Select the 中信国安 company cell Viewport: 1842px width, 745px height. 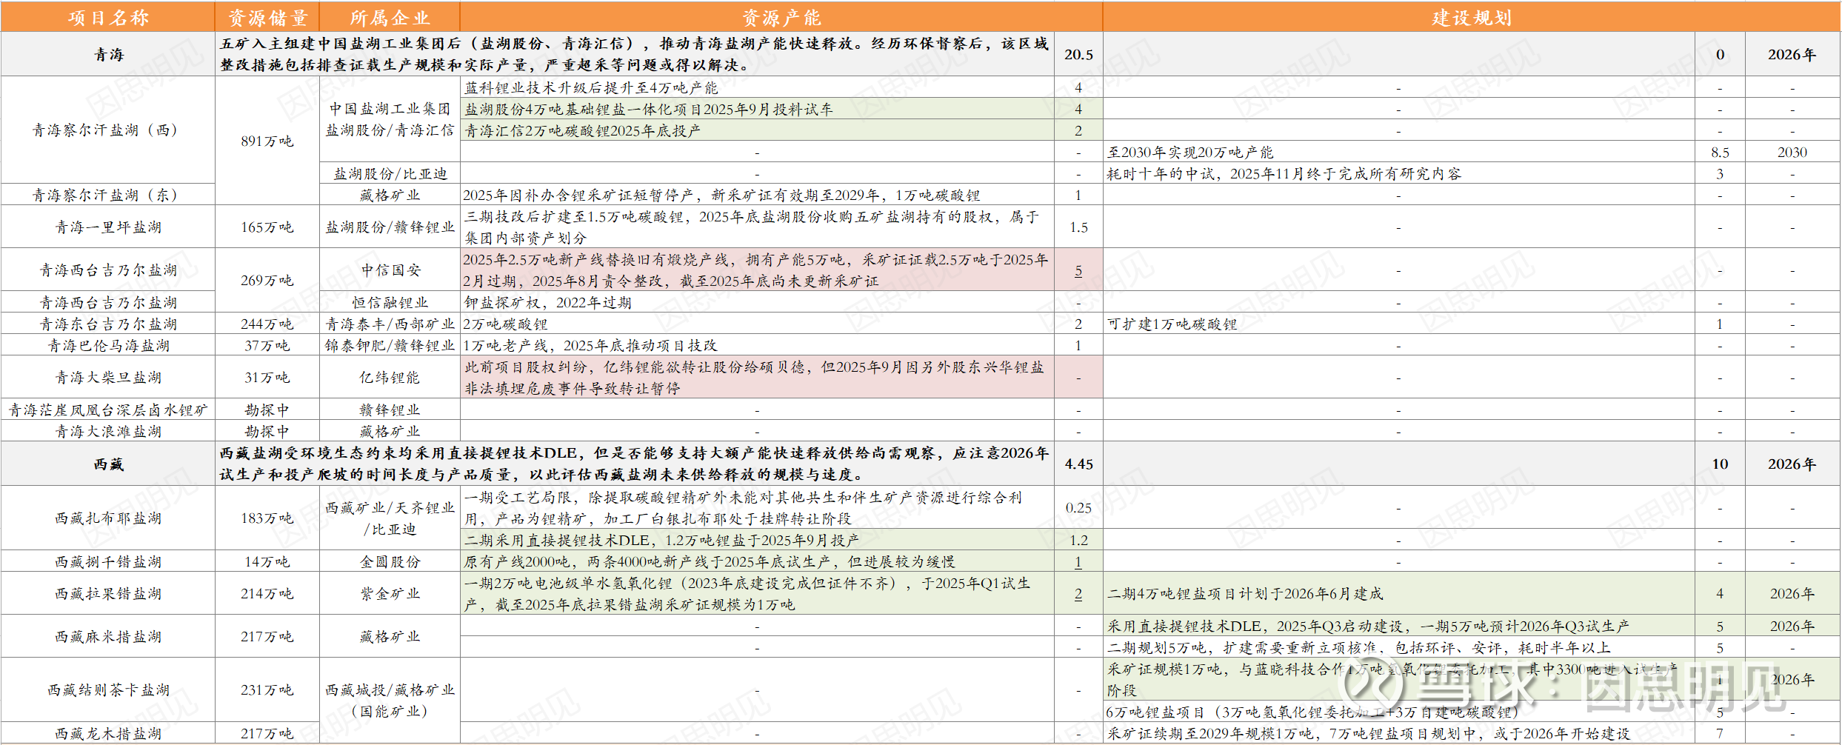click(390, 270)
